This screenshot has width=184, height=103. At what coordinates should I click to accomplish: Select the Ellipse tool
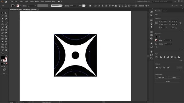tap(3, 24)
